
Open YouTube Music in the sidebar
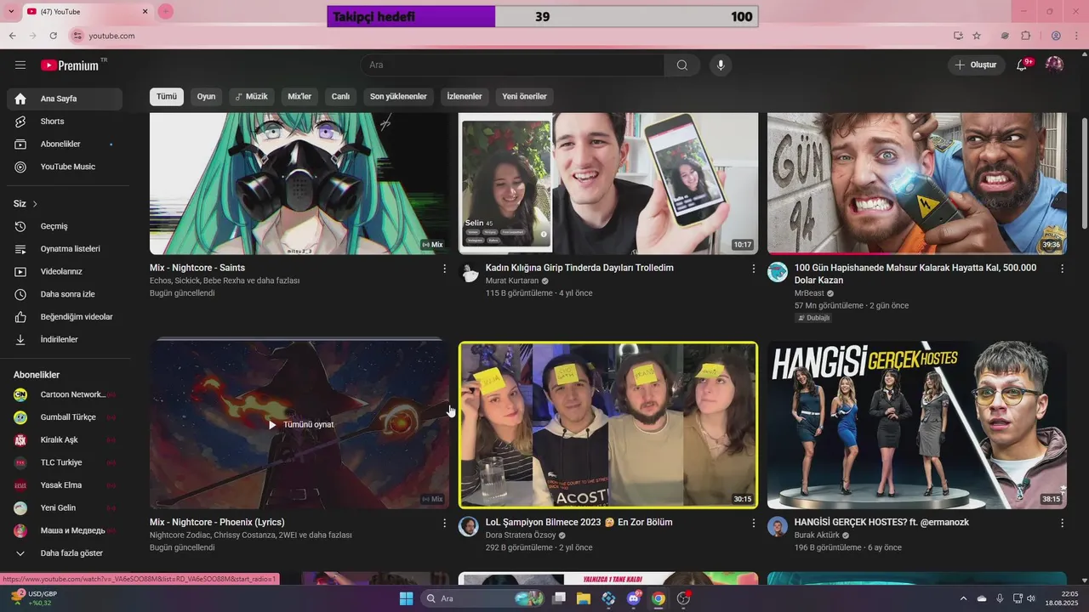[65, 167]
